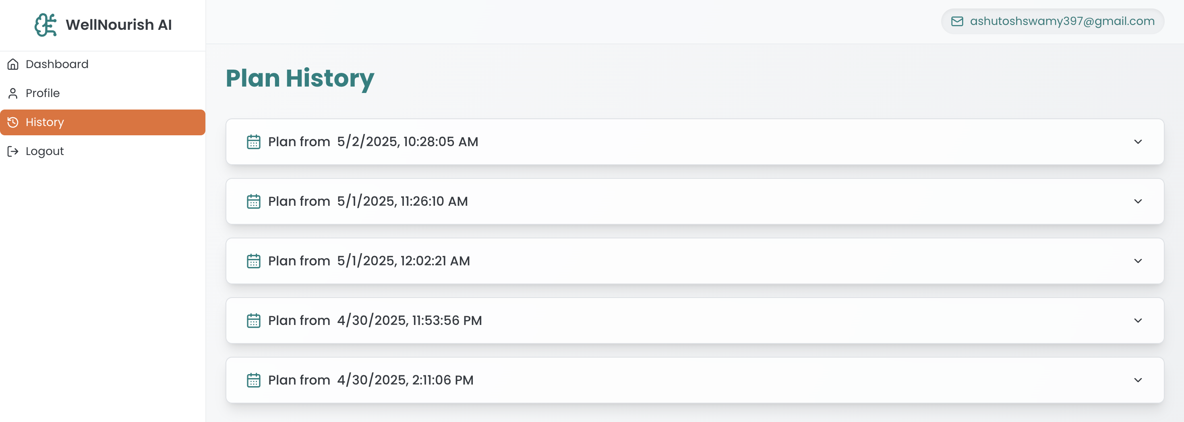The width and height of the screenshot is (1184, 422).
Task: Click the WellNourish AI brain logo icon
Action: coord(46,25)
